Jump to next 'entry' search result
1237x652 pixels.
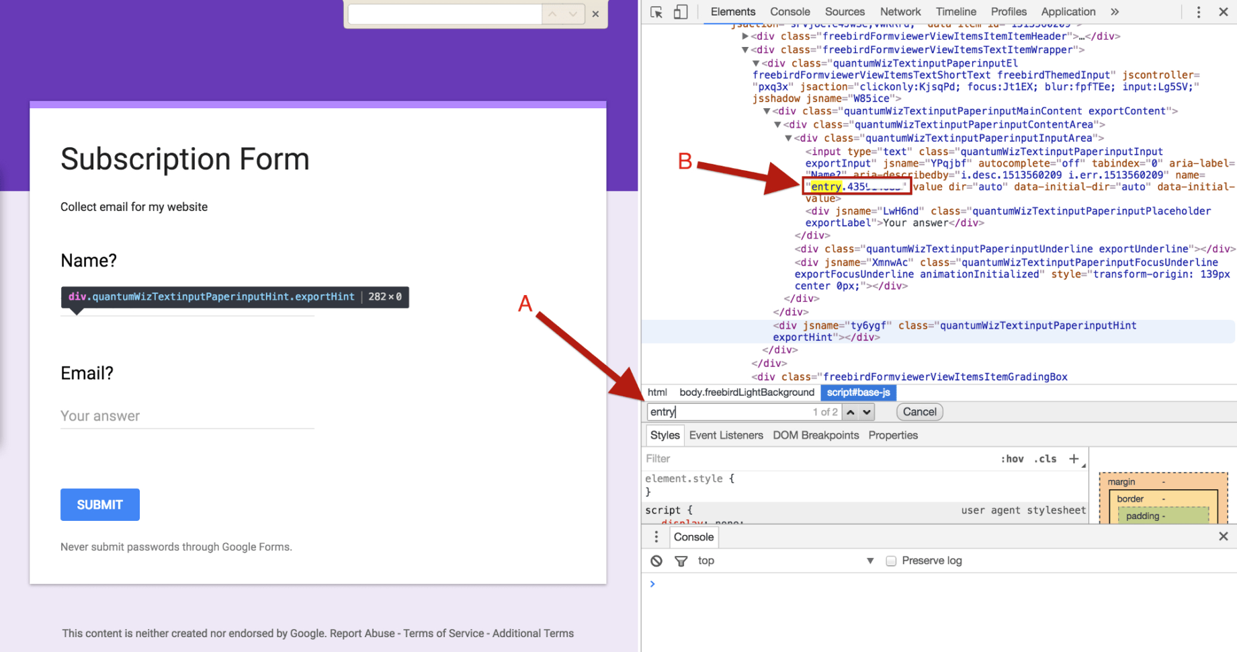coord(867,412)
